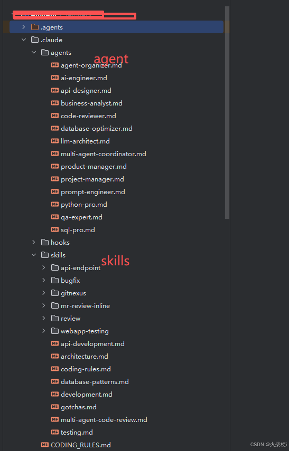Expand the hooks folder chevron
The image size is (289, 451).
click(x=34, y=242)
